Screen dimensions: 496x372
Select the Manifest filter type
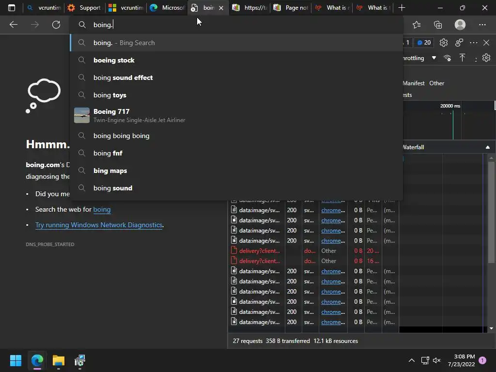tap(414, 83)
